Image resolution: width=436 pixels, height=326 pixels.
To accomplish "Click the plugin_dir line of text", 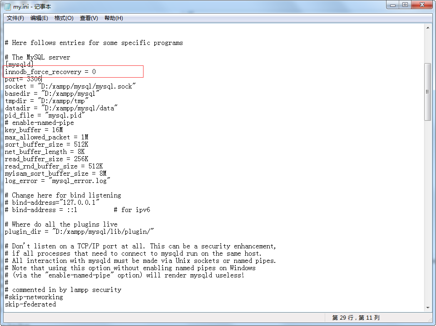I will coord(79,232).
